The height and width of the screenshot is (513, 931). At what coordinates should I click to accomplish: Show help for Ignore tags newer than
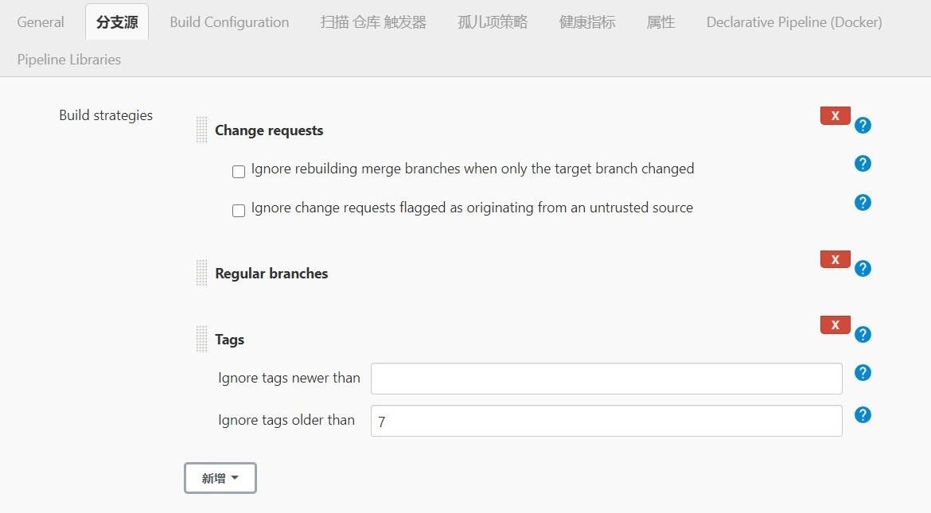pyautogui.click(x=863, y=373)
